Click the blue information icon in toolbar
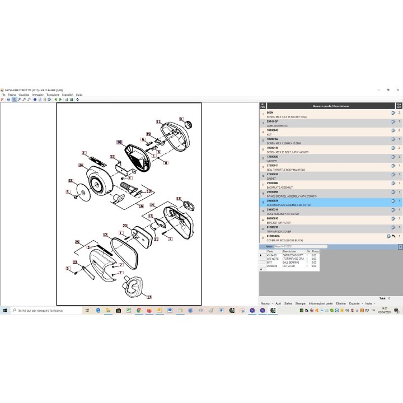 point(35,100)
